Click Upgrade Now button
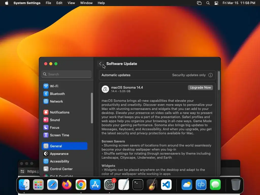This screenshot has width=260, height=195. (x=200, y=88)
